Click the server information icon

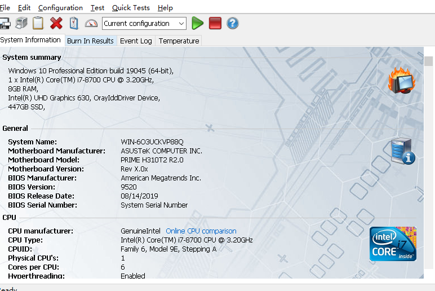[403, 151]
